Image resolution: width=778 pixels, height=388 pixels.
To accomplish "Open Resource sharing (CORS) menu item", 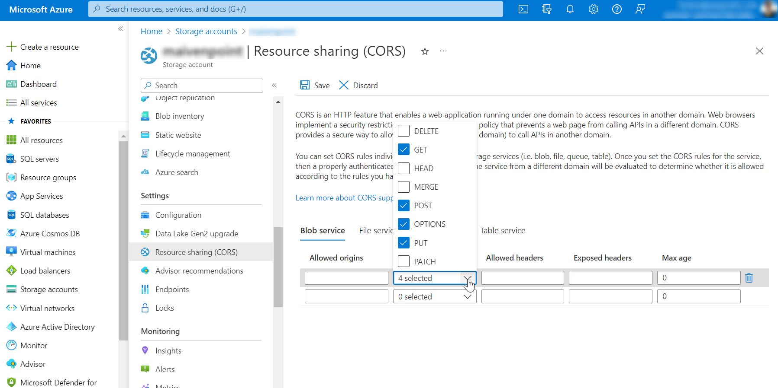I will click(x=201, y=252).
